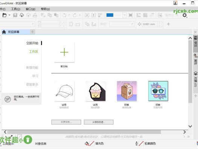Click the 轮廓颜色 outline color swatch

141,143
